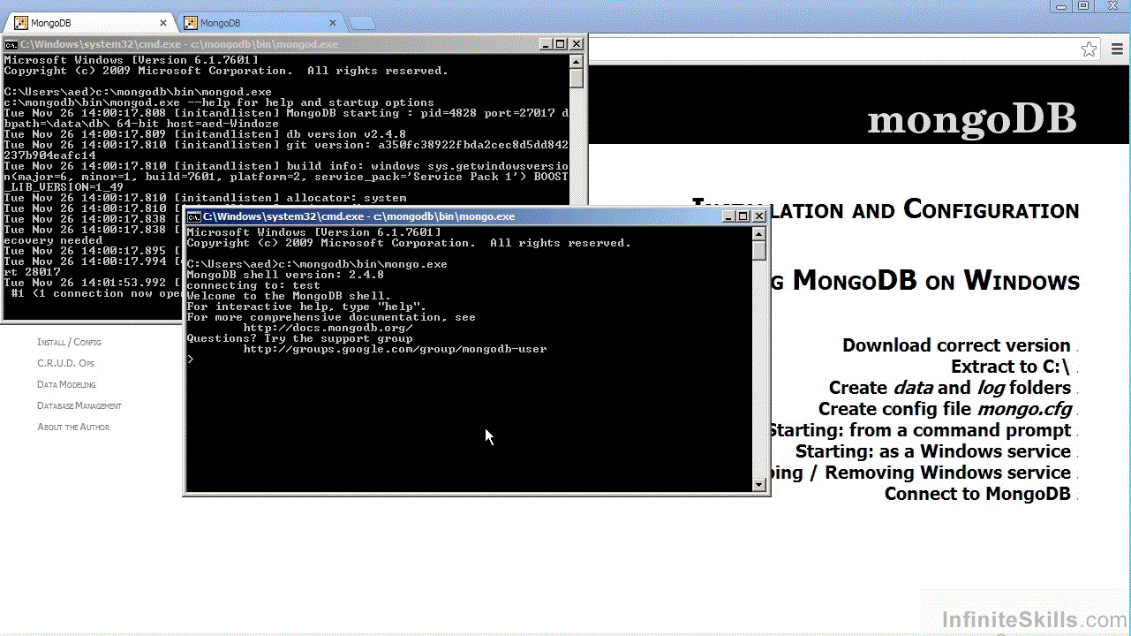The width and height of the screenshot is (1131, 636).
Task: Open the Data Modeling sidebar link
Action: coord(66,384)
